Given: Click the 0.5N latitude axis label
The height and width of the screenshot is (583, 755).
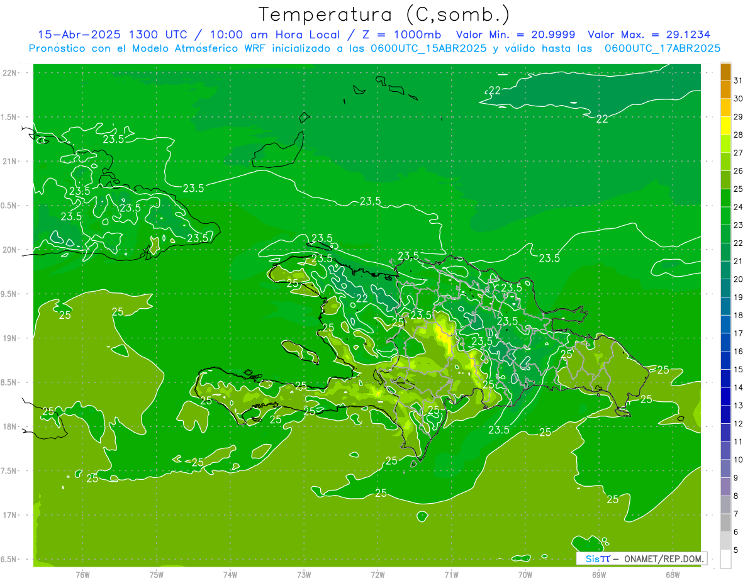Looking at the screenshot, I should [x=10, y=206].
